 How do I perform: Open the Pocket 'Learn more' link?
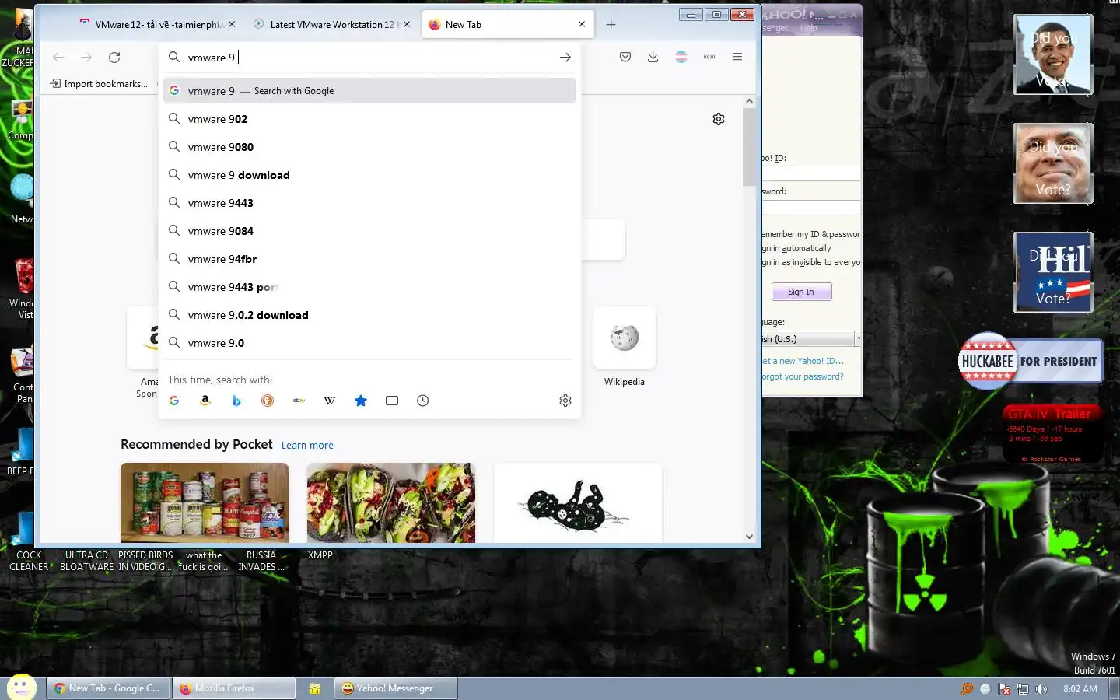click(307, 446)
